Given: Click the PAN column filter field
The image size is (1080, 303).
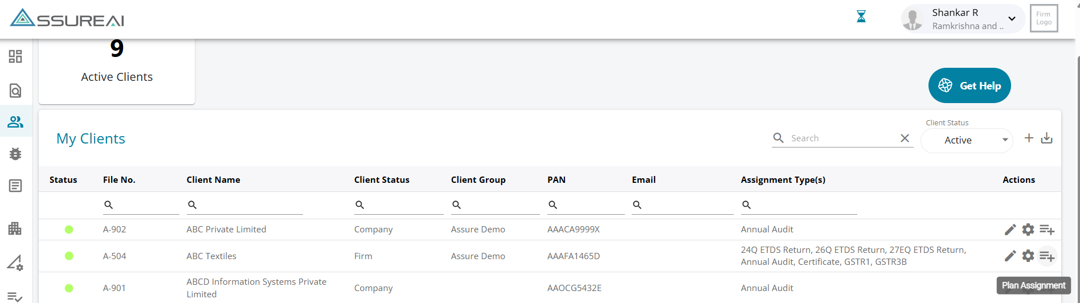Looking at the screenshot, I should (590, 205).
